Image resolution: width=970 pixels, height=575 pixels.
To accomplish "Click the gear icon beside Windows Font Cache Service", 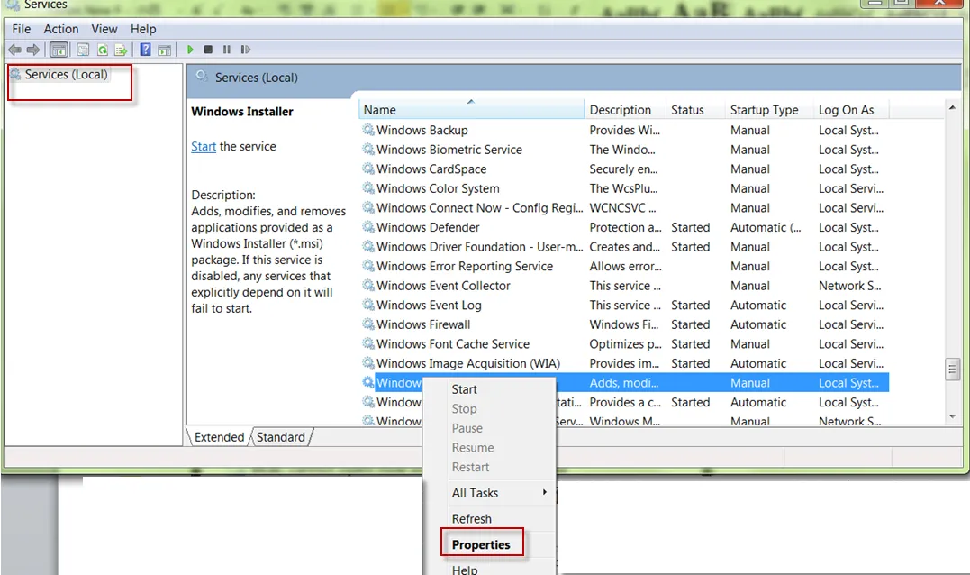I will 368,342.
